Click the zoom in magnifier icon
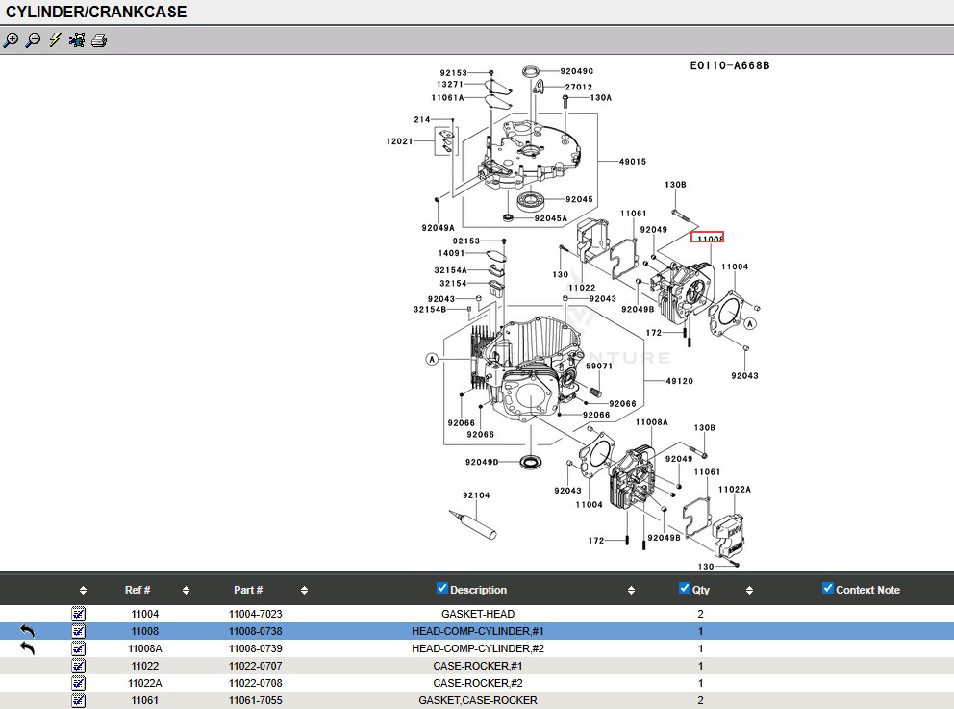 (11, 40)
